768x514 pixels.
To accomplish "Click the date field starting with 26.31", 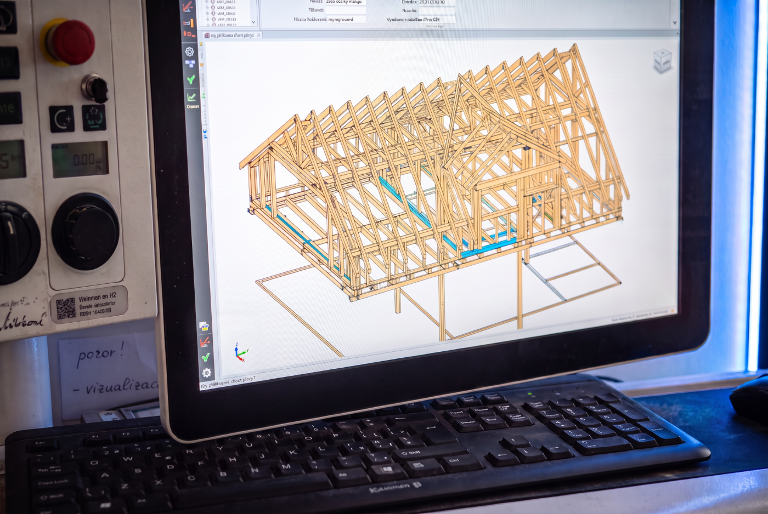I will tap(437, 3).
